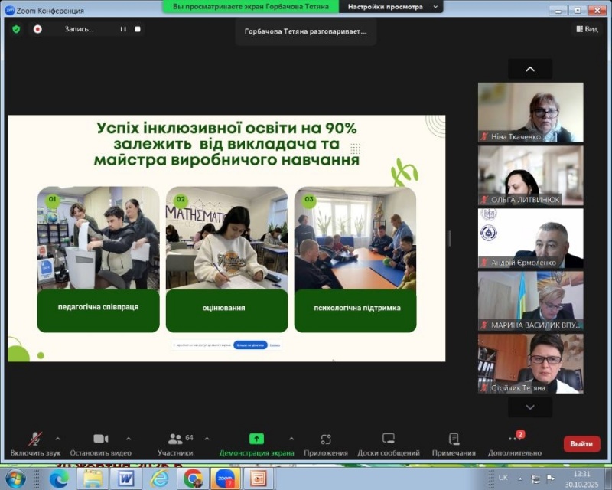Open Google Chrome from the taskbar

point(193,479)
